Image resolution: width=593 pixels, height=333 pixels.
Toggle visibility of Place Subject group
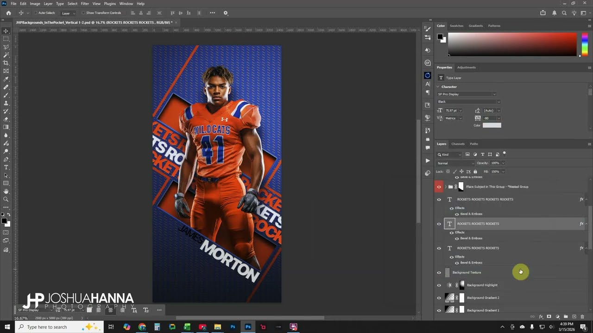click(439, 187)
